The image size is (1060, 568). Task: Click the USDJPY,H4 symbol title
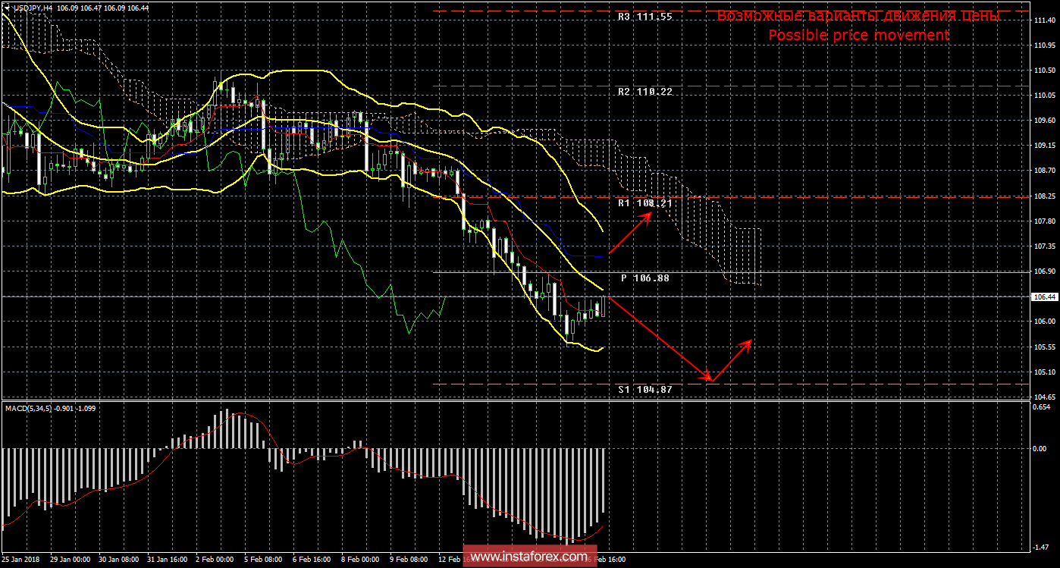(33, 7)
